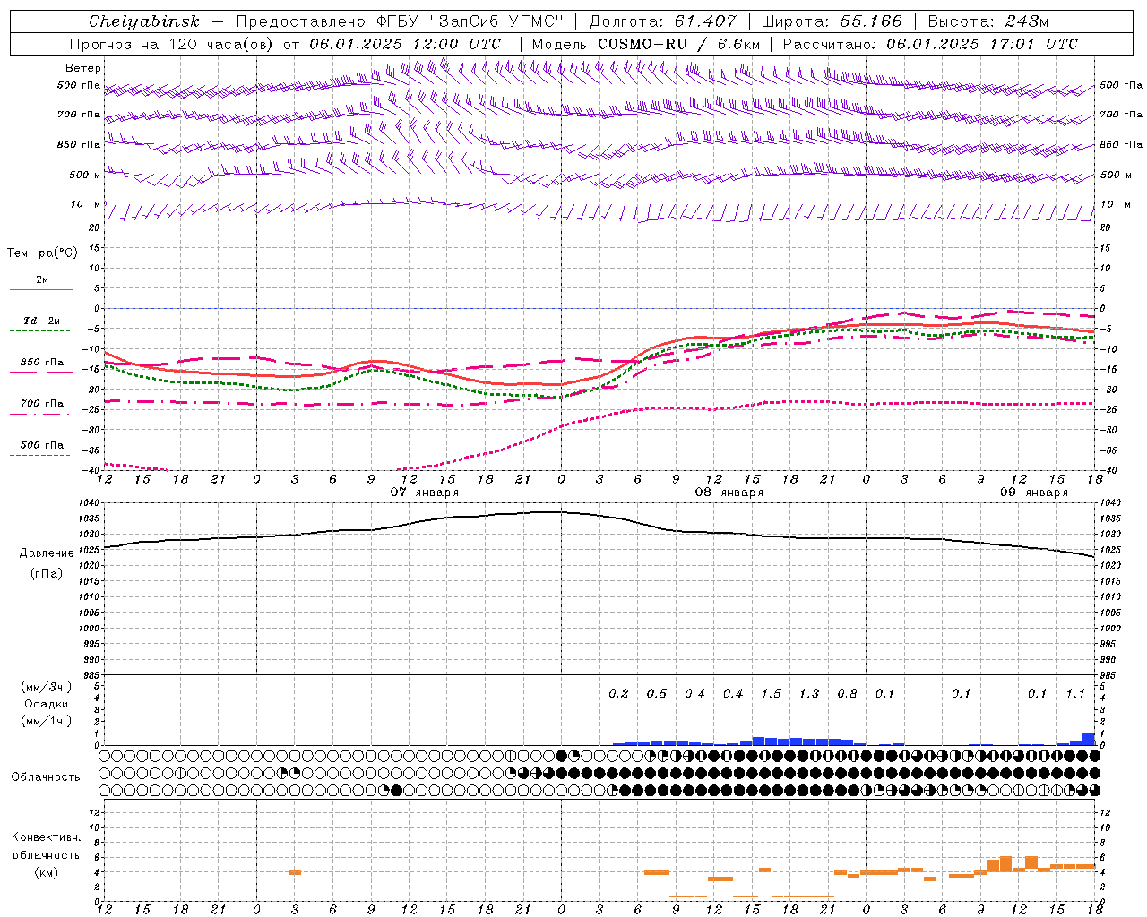Click the Облачность cloudiness label

pos(46,776)
